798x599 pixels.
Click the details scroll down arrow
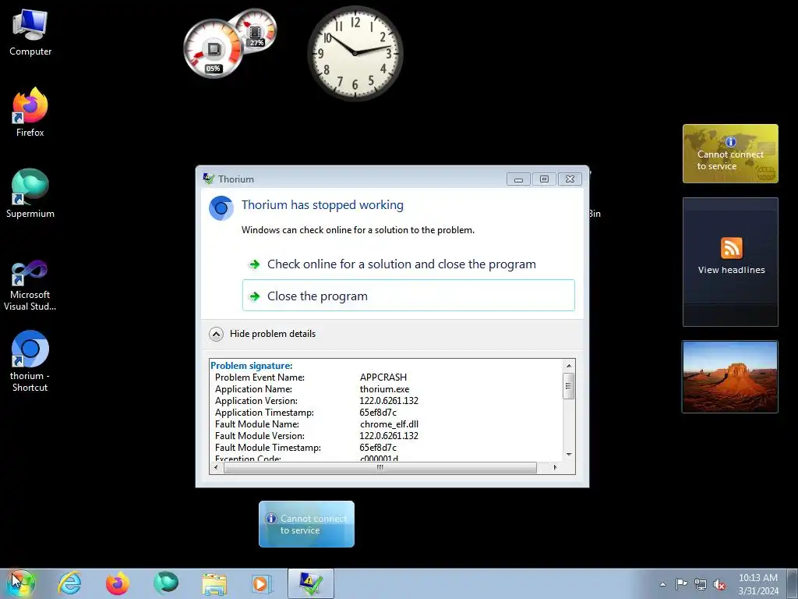click(x=569, y=454)
